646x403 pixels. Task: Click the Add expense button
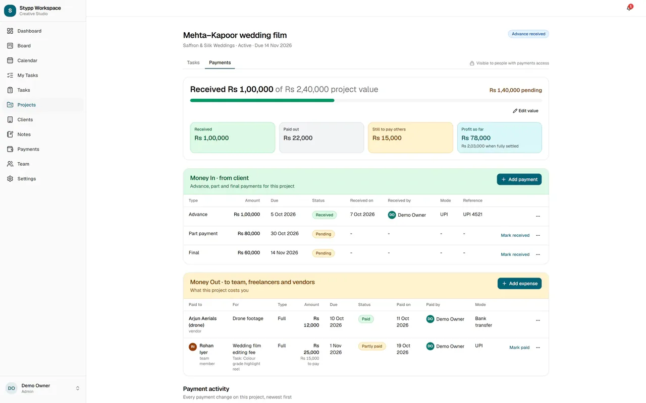pos(519,284)
